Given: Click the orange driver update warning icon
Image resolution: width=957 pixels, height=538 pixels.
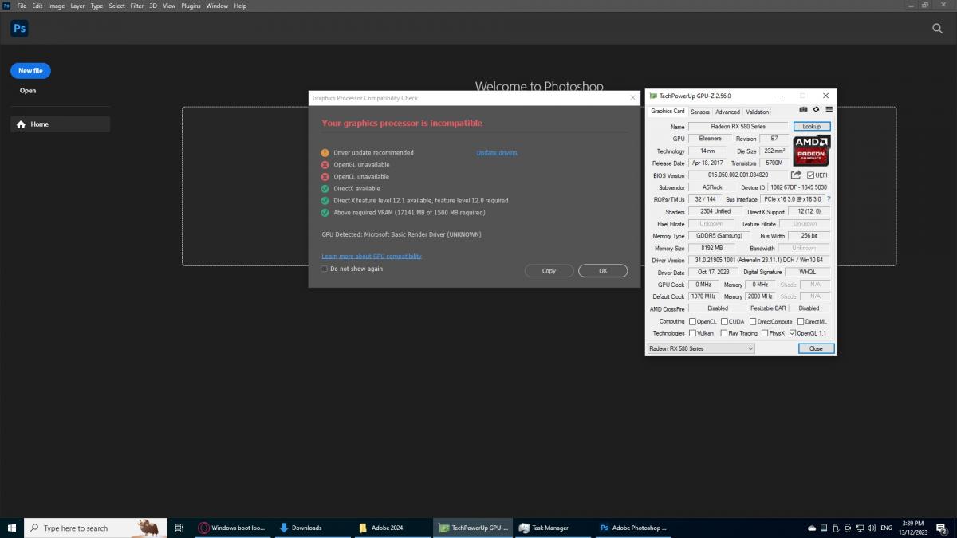Looking at the screenshot, I should coord(325,152).
